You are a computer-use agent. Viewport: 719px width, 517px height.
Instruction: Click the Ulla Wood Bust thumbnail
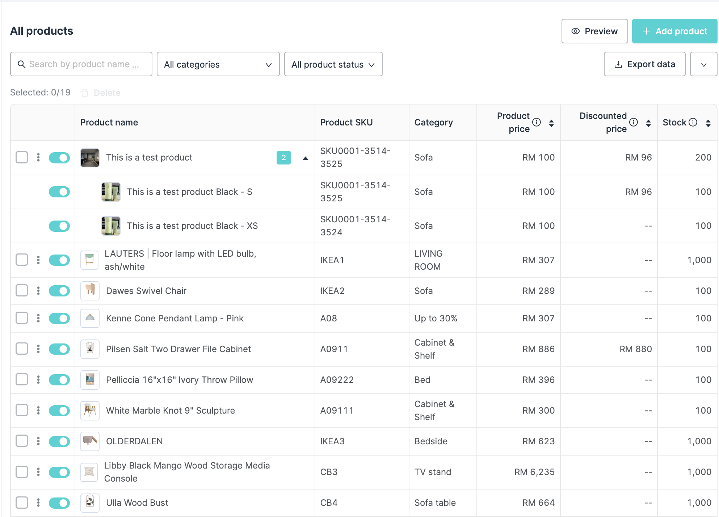(90, 503)
